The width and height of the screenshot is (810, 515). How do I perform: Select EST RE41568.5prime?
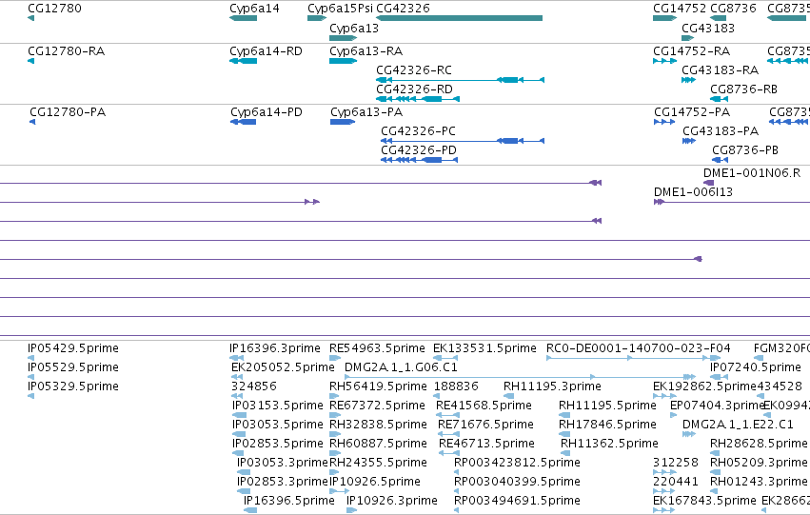pos(448,415)
